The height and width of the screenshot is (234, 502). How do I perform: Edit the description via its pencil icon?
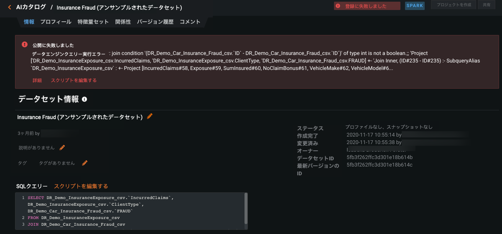click(62, 147)
